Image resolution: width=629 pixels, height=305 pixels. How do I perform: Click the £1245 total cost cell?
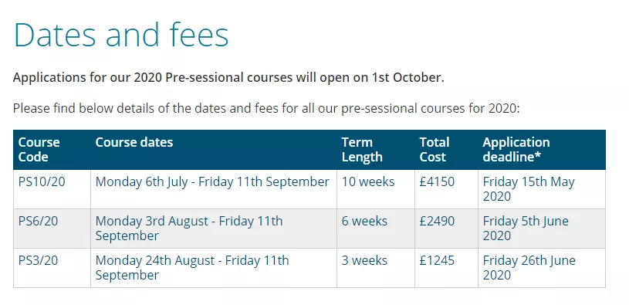pyautogui.click(x=447, y=268)
